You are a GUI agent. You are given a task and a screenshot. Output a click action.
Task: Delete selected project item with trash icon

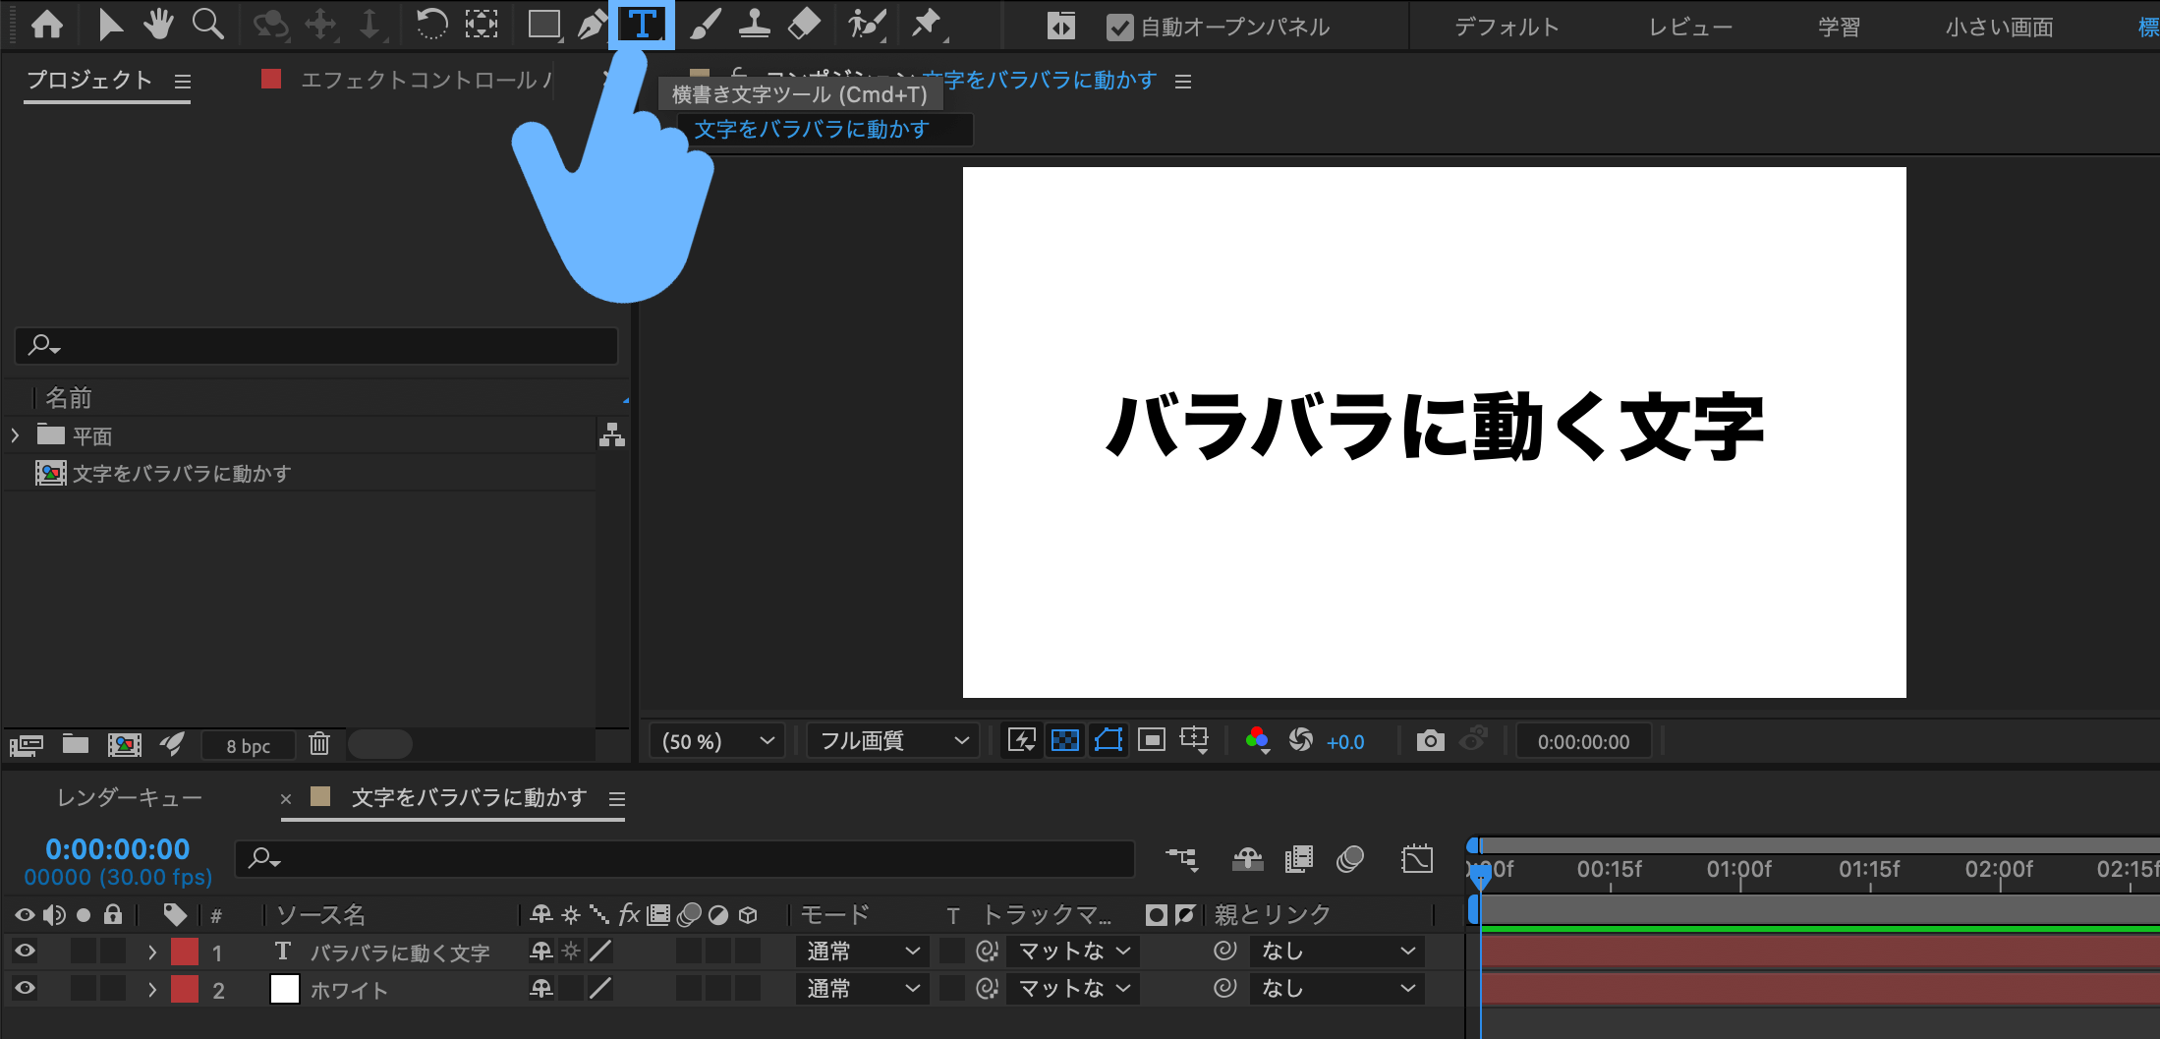click(x=319, y=744)
